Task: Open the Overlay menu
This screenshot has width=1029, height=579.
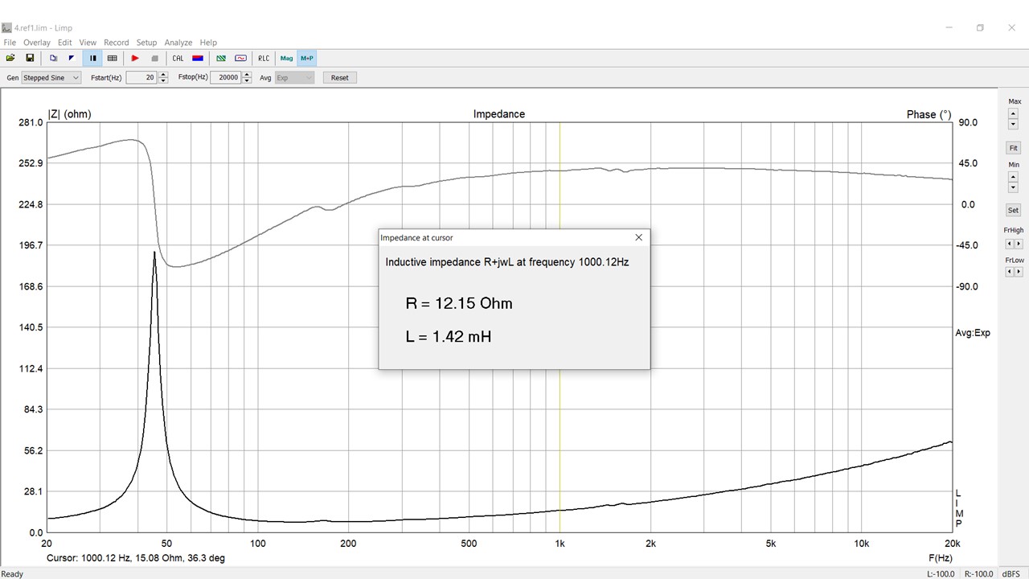Action: pyautogui.click(x=36, y=43)
